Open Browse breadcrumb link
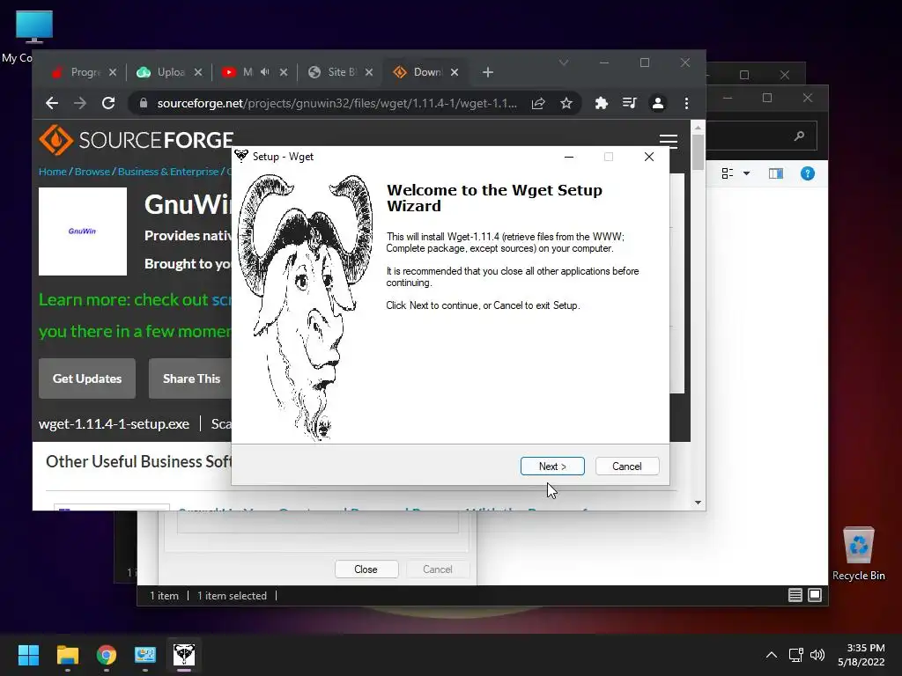902x676 pixels. 92,172
